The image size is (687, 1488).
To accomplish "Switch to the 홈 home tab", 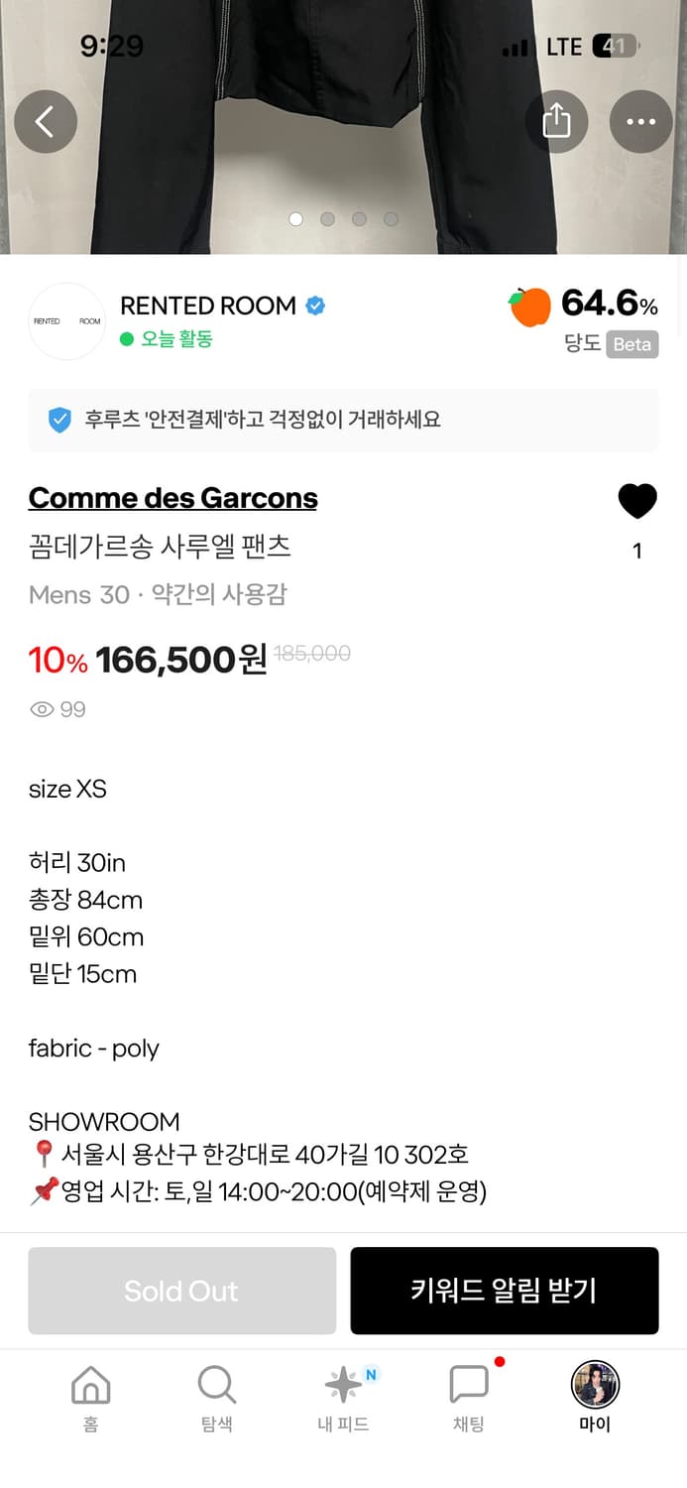I will tap(90, 1382).
